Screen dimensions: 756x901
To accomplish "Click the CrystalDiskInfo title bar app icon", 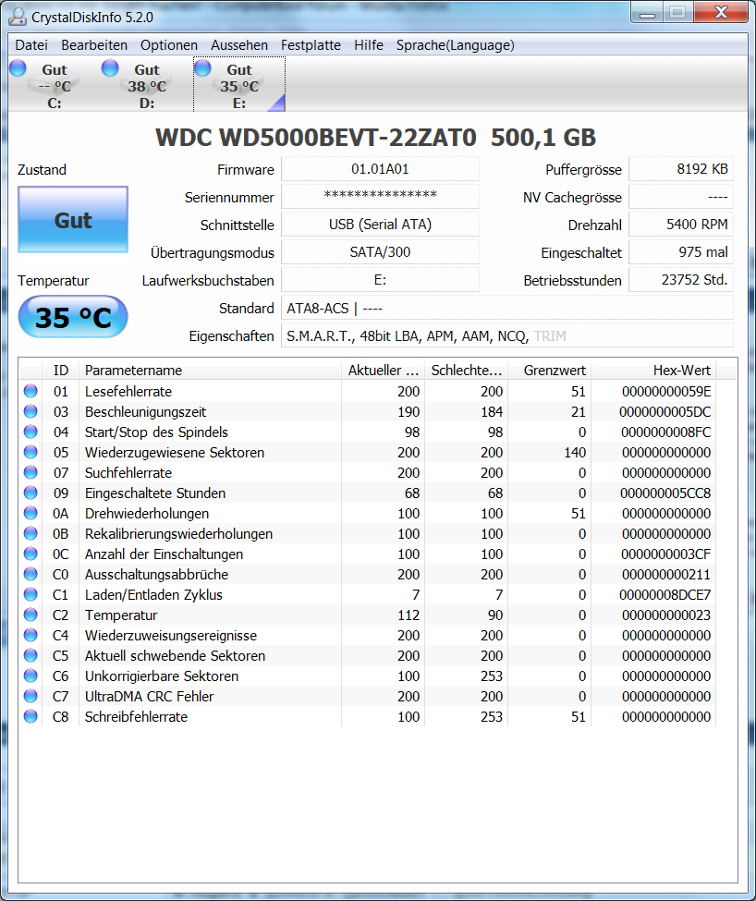I will 18,17.
